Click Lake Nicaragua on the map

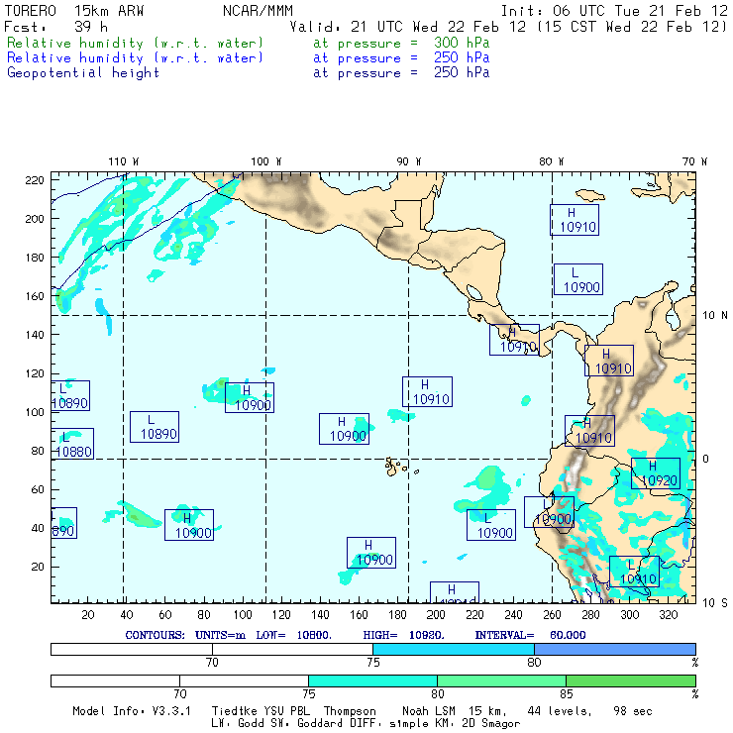pos(474,292)
